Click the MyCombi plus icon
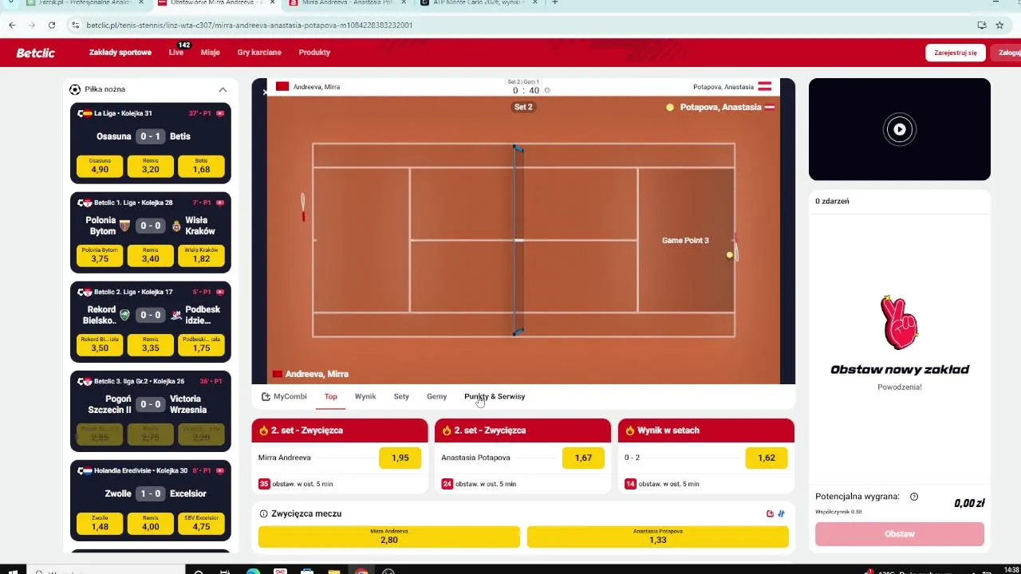Screen dimensions: 1021x574 [266, 396]
